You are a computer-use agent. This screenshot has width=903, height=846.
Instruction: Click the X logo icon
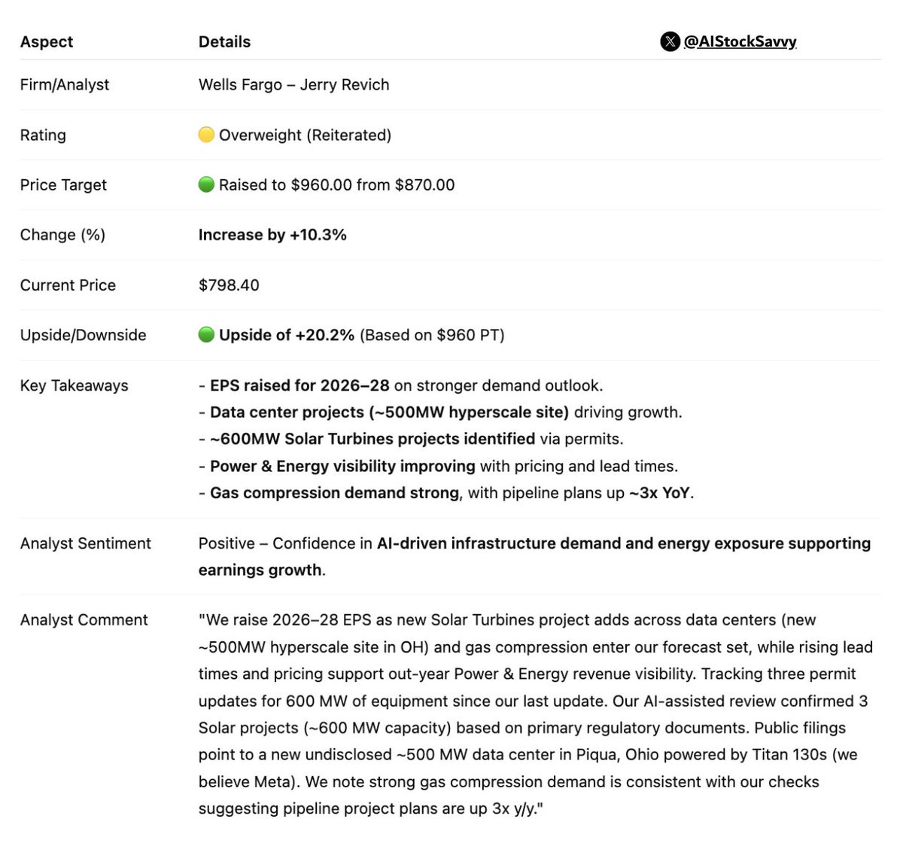[670, 42]
